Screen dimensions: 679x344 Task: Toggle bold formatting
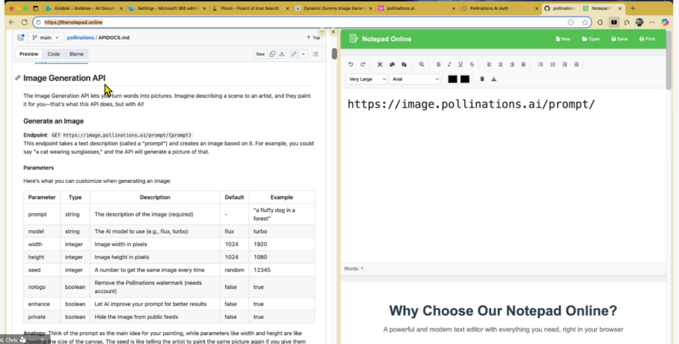(x=438, y=64)
